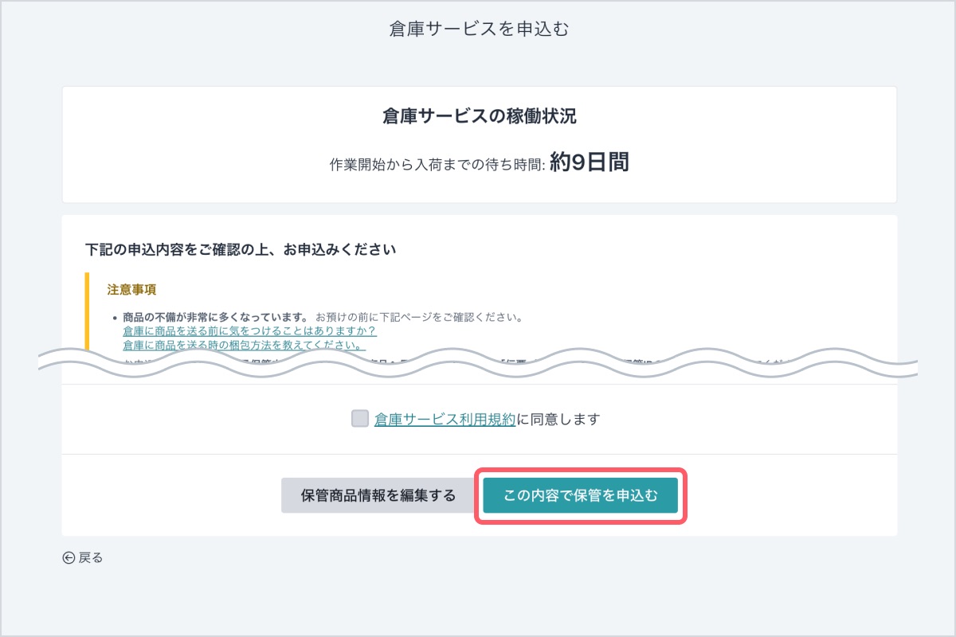Check the 倉庫サービス利用規約 agreement checkbox

(360, 419)
